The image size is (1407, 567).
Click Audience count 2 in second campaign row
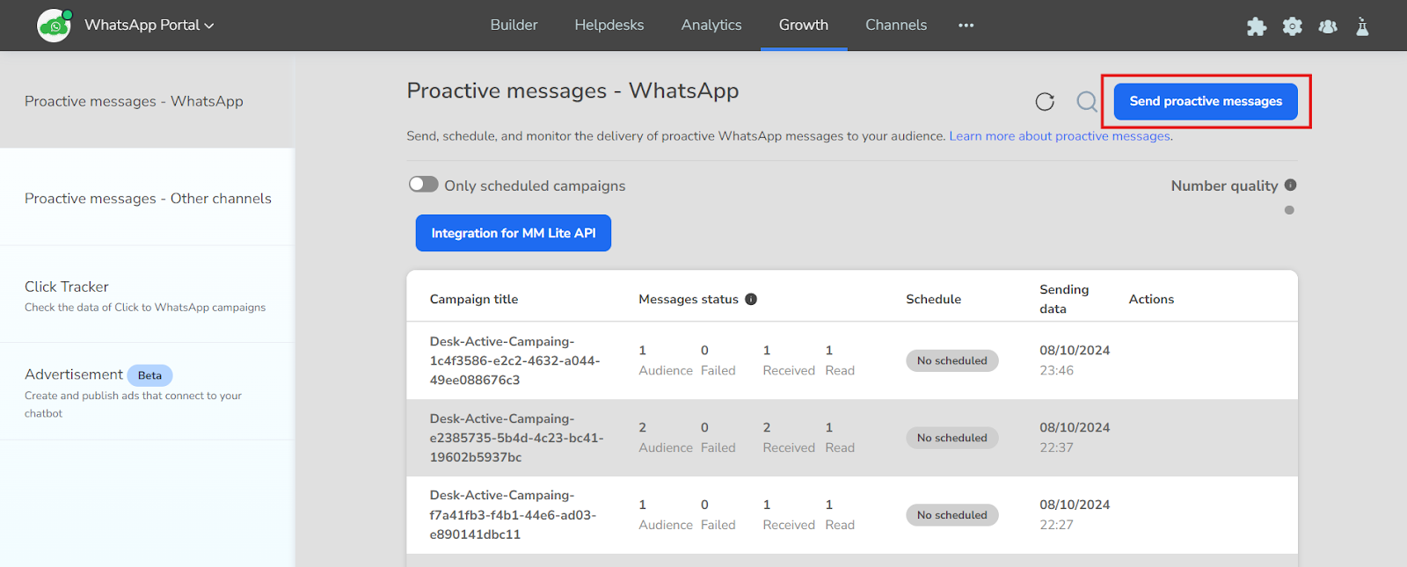click(x=643, y=427)
